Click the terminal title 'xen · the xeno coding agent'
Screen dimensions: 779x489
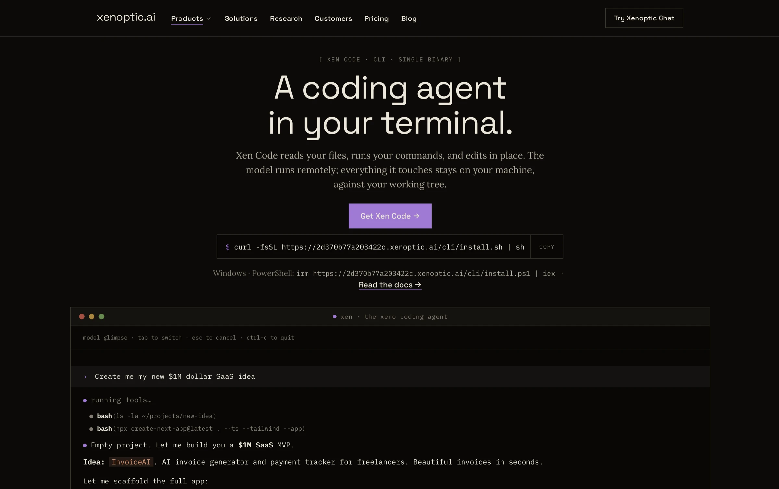coord(394,317)
